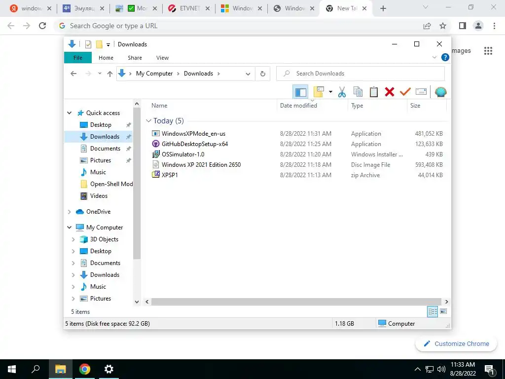Viewport: 505px width, 379px height.
Task: Select the GitHubDesktopSetup-x64 file
Action: [195, 144]
